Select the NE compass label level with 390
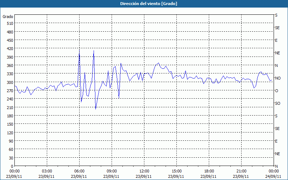 coord(277,53)
